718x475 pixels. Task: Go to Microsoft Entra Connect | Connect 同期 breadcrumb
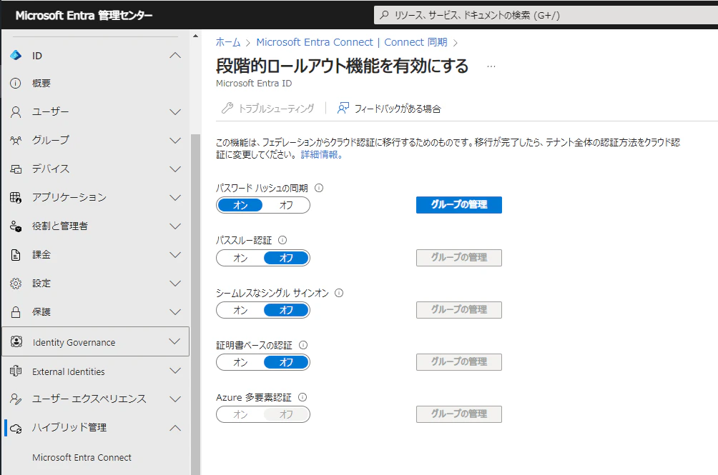pos(352,42)
